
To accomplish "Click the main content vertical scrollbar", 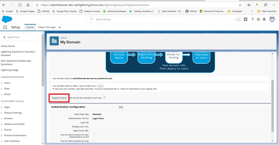I will (x=272, y=106).
